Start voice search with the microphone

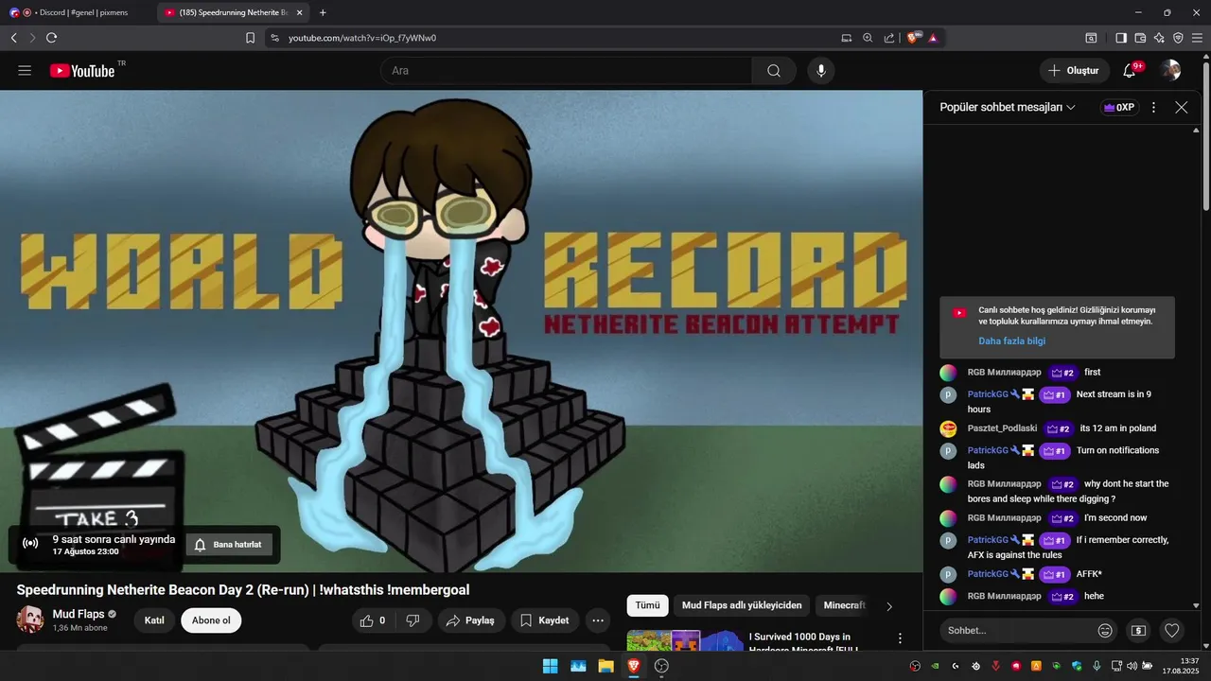pos(820,71)
